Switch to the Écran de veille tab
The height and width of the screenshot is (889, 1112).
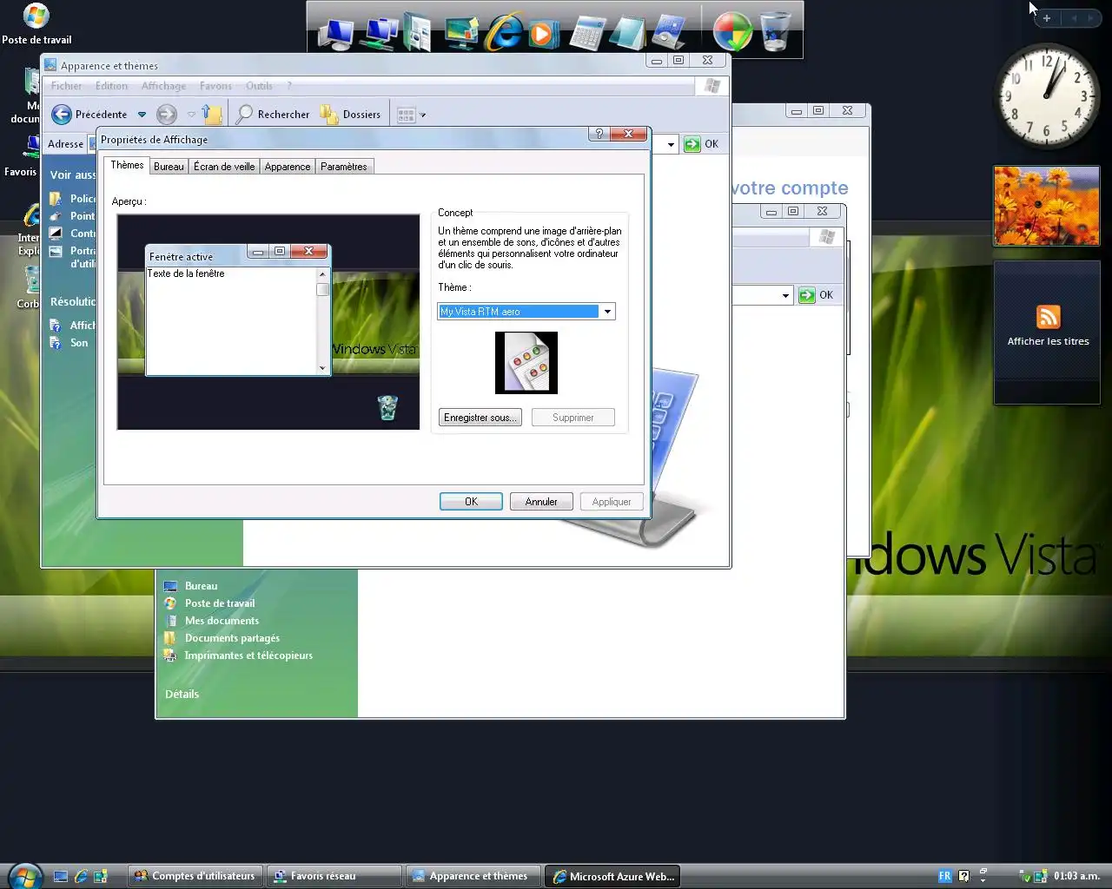[x=224, y=167]
